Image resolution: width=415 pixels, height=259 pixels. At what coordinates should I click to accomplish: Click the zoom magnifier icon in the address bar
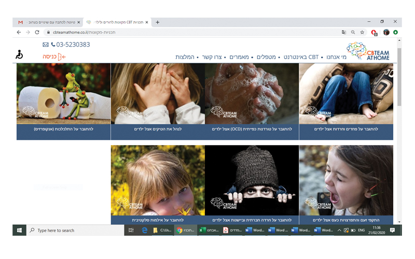point(353,32)
